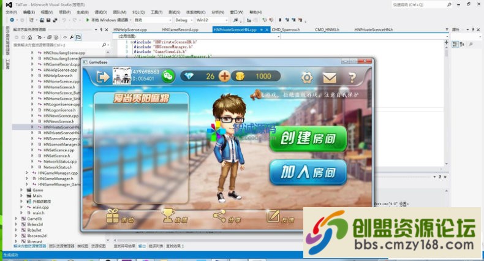484x261 pixels.
Task: Switch to the HNHelpScence.cpp tab
Action: pos(130,29)
